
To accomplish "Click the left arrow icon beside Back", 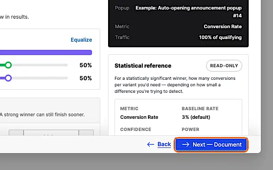I will 151,144.
